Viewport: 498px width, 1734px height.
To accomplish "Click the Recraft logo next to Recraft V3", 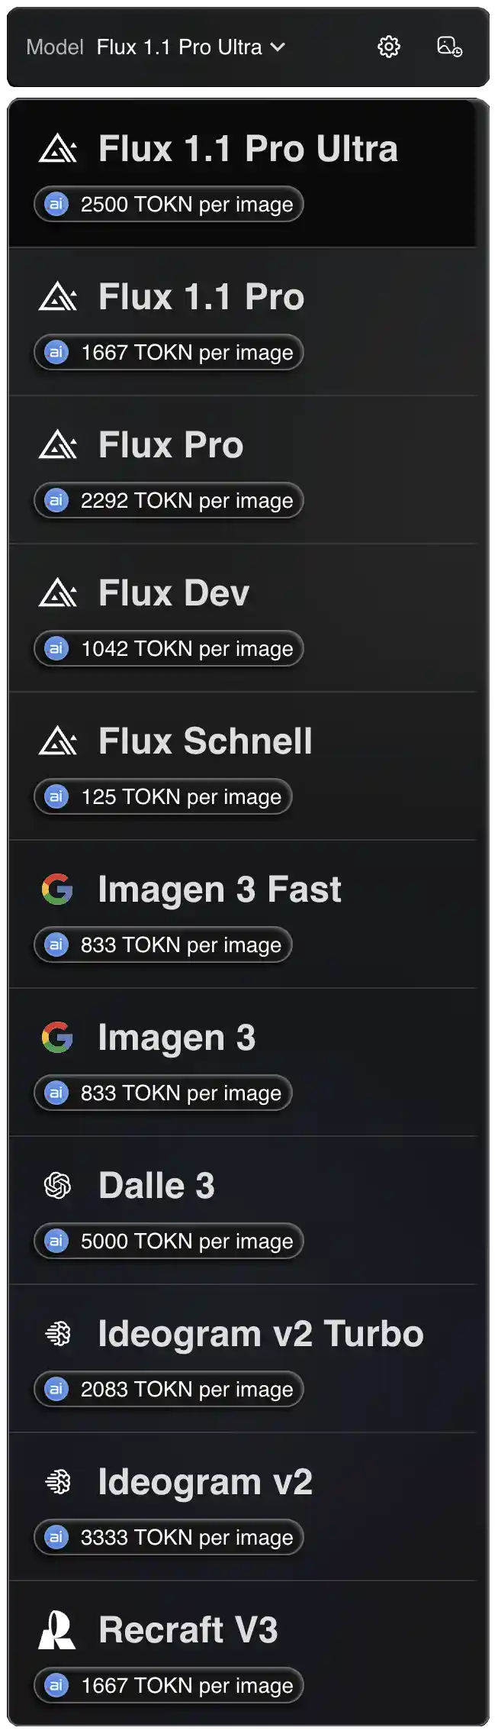I will point(56,1629).
